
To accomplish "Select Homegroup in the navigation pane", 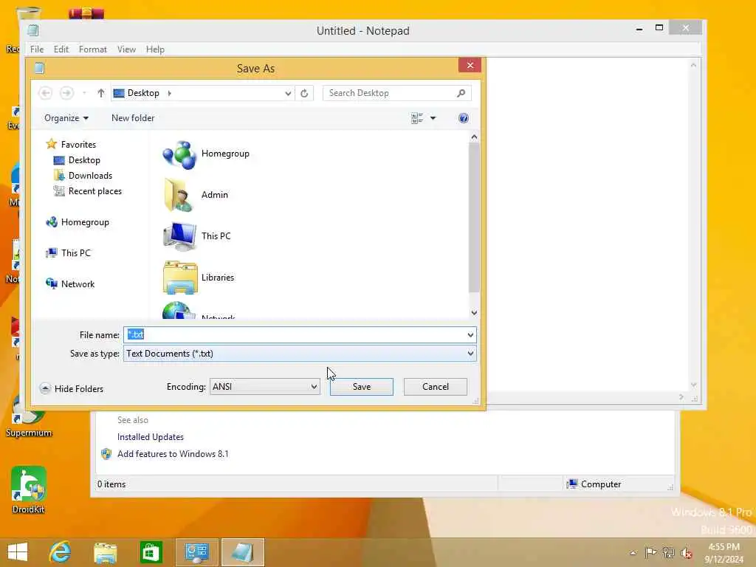I will point(85,222).
